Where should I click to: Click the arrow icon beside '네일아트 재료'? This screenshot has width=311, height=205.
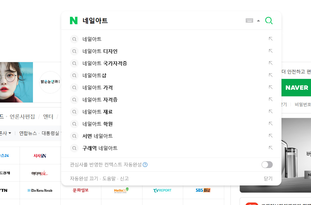(271, 112)
